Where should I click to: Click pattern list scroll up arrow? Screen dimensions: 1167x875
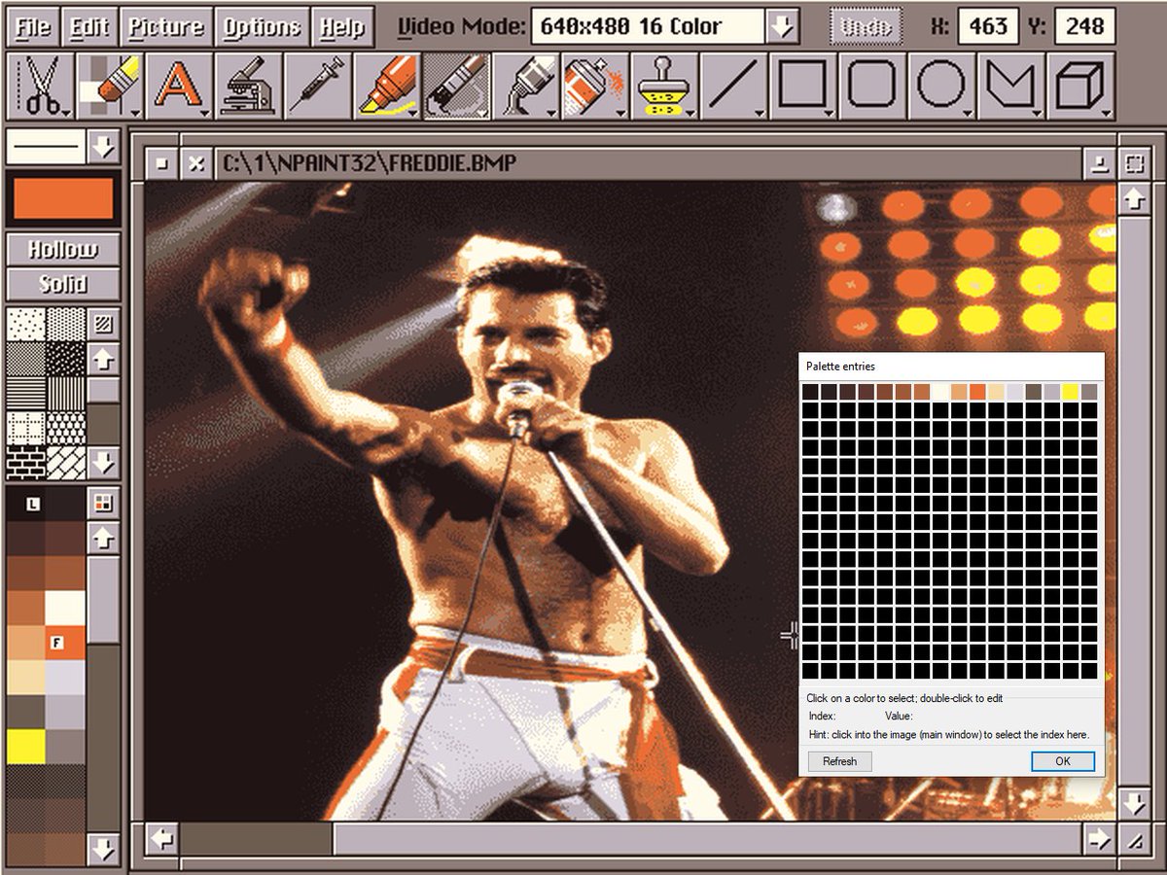(x=103, y=359)
